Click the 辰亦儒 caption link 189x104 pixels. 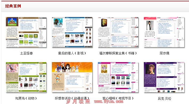pyautogui.click(x=164, y=53)
